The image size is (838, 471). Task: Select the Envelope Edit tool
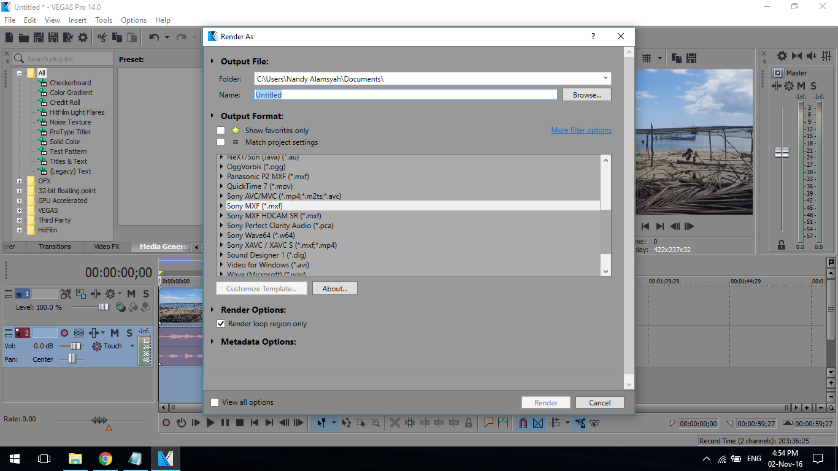coord(347,423)
